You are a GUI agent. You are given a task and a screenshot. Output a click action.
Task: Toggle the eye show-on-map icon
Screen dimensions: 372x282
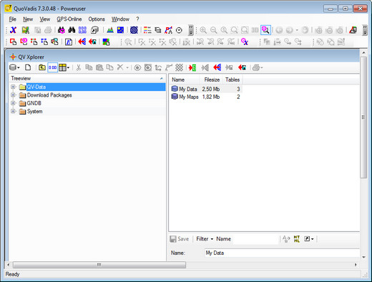click(137, 68)
